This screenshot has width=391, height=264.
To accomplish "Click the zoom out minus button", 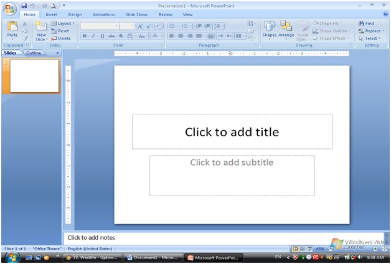I will [x=331, y=249].
